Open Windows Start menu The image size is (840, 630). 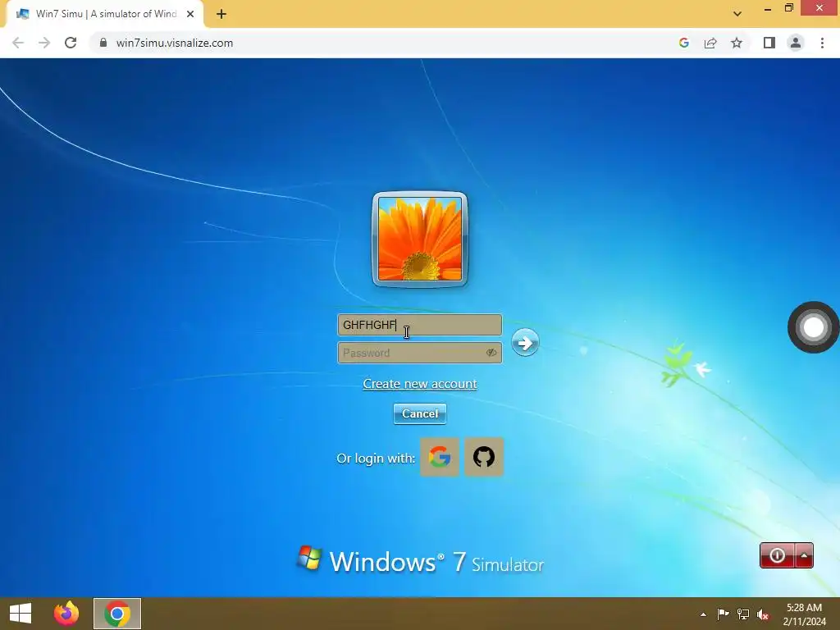pos(21,614)
